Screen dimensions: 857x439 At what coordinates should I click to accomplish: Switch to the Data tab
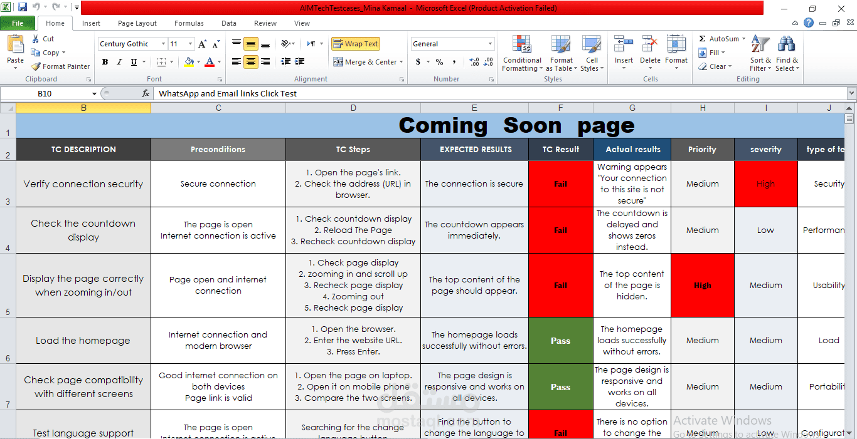pos(229,23)
